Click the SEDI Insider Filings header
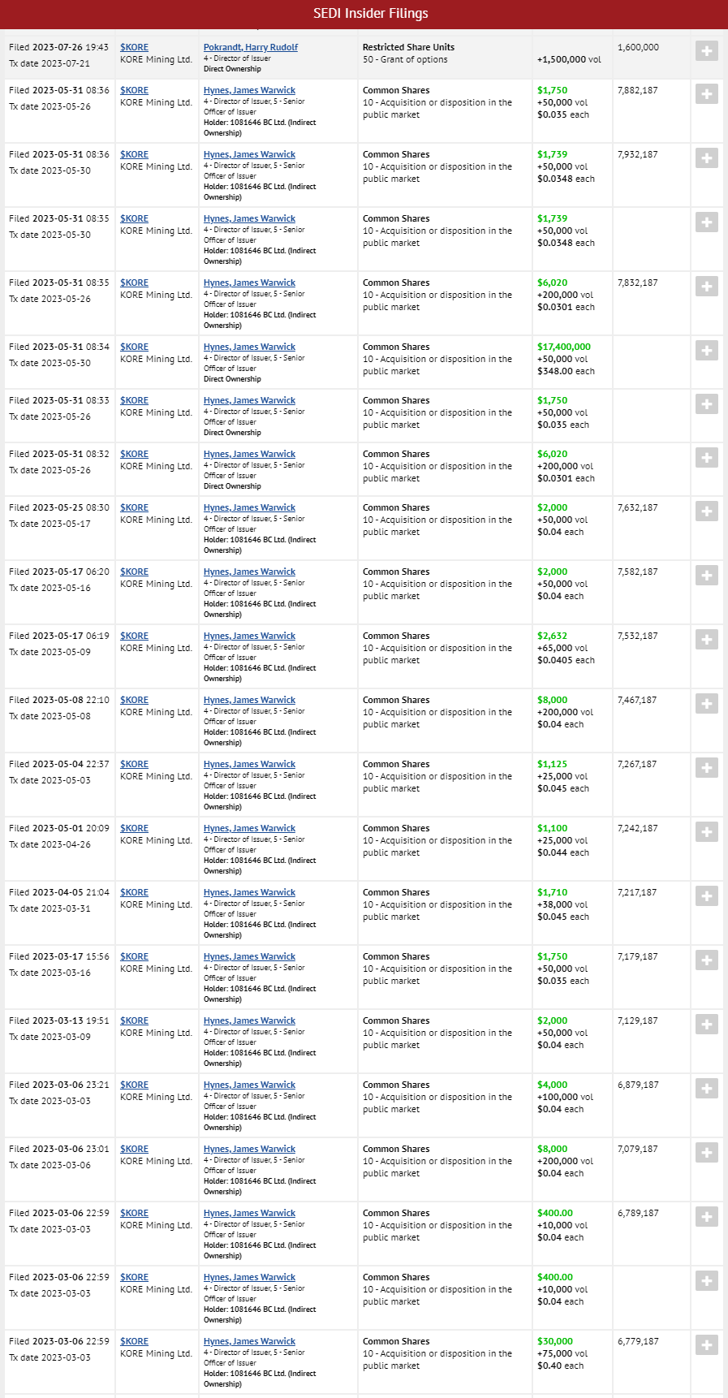728x1398 pixels. click(x=370, y=14)
